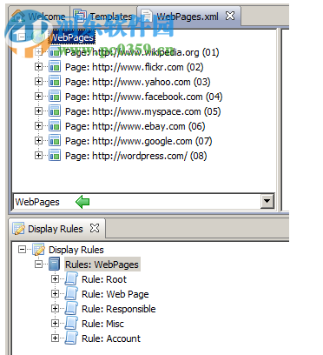This screenshot has height=355, width=323.
Task: Click the scroll icon of Rule: Root
Action: (x=71, y=279)
